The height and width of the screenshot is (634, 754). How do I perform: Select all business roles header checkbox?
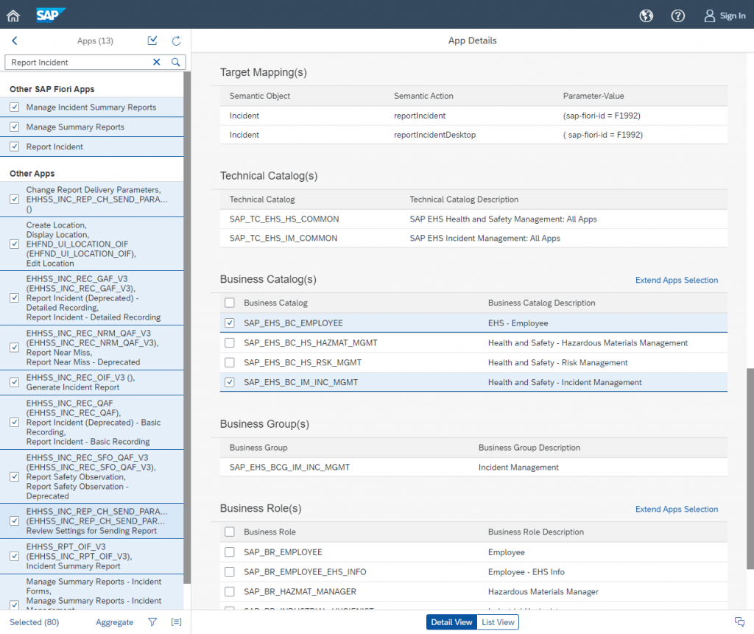230,532
